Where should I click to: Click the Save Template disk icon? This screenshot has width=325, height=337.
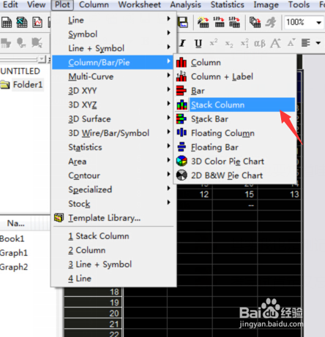(183, 23)
